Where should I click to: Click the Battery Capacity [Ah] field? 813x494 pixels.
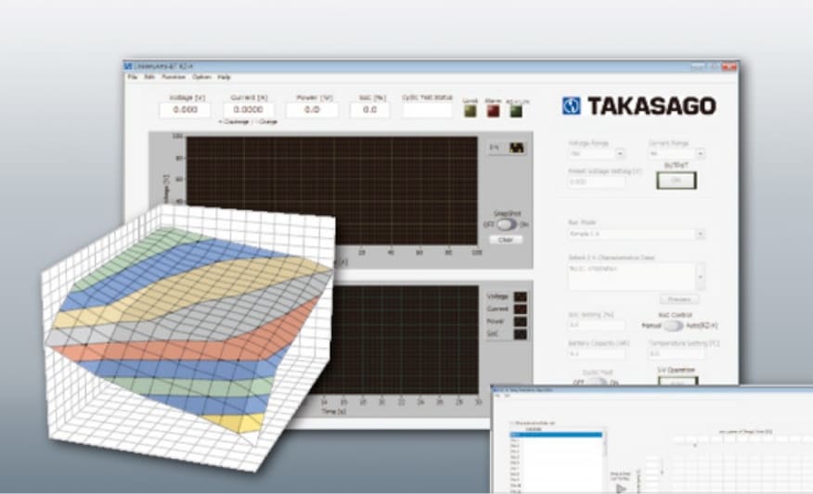tap(596, 354)
